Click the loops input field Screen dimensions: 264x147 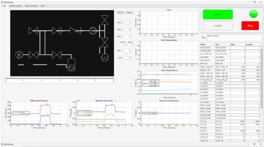[127, 58]
